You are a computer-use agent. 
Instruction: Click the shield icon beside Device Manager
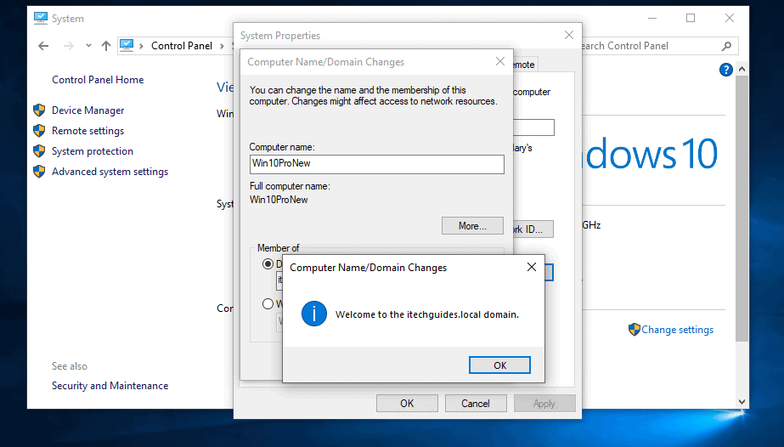point(39,110)
